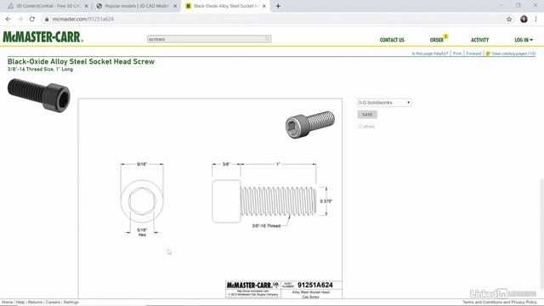Viewport: 544px width, 306px height.
Task: Close the Black-Oxide Alloy Steel Socket tab
Action: click(x=264, y=6)
